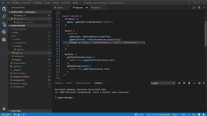207x116 pixels.
Task: Open the Explorer view in activity bar
Action: [x=4, y=9]
